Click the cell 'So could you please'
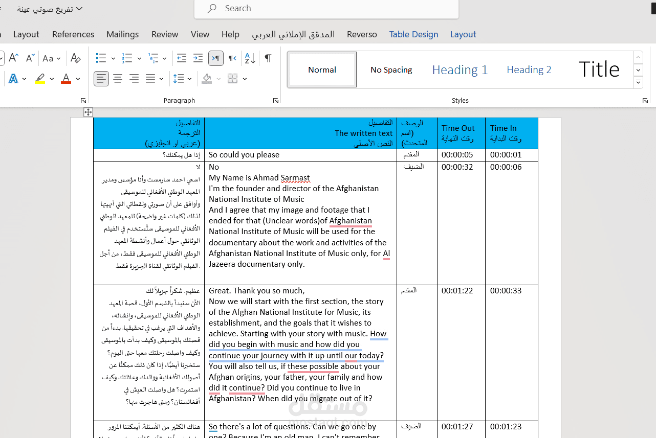 click(300, 155)
